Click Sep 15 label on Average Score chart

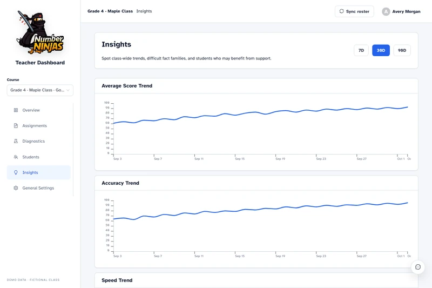pos(240,159)
